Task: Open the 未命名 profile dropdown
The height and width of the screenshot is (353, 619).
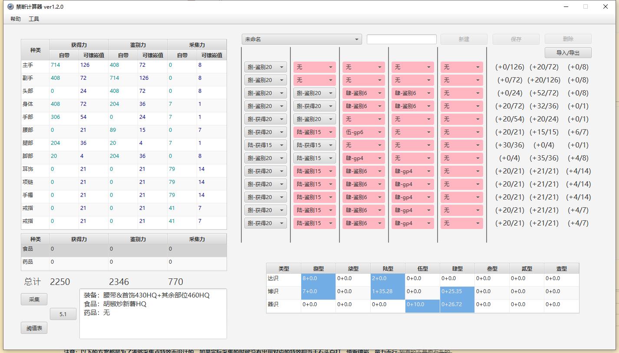Action: click(301, 39)
